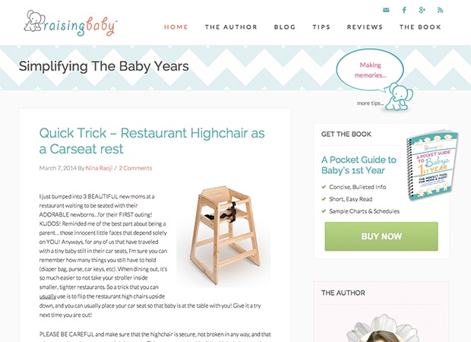Open the Tips navigation item
471x342 pixels.
point(321,27)
